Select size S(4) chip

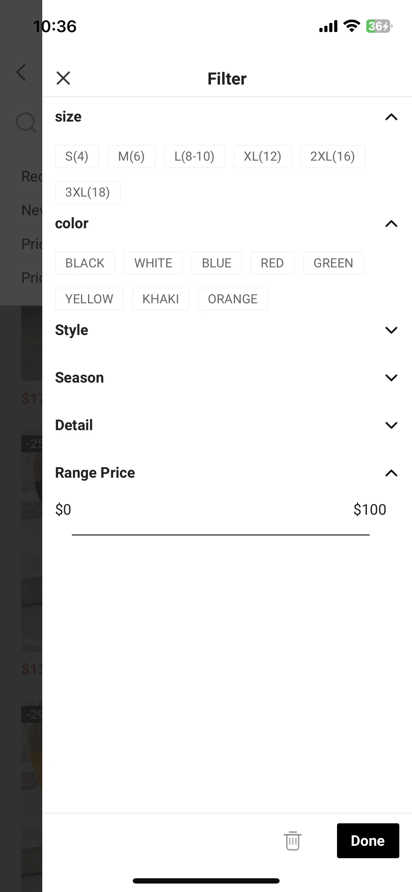tap(77, 156)
